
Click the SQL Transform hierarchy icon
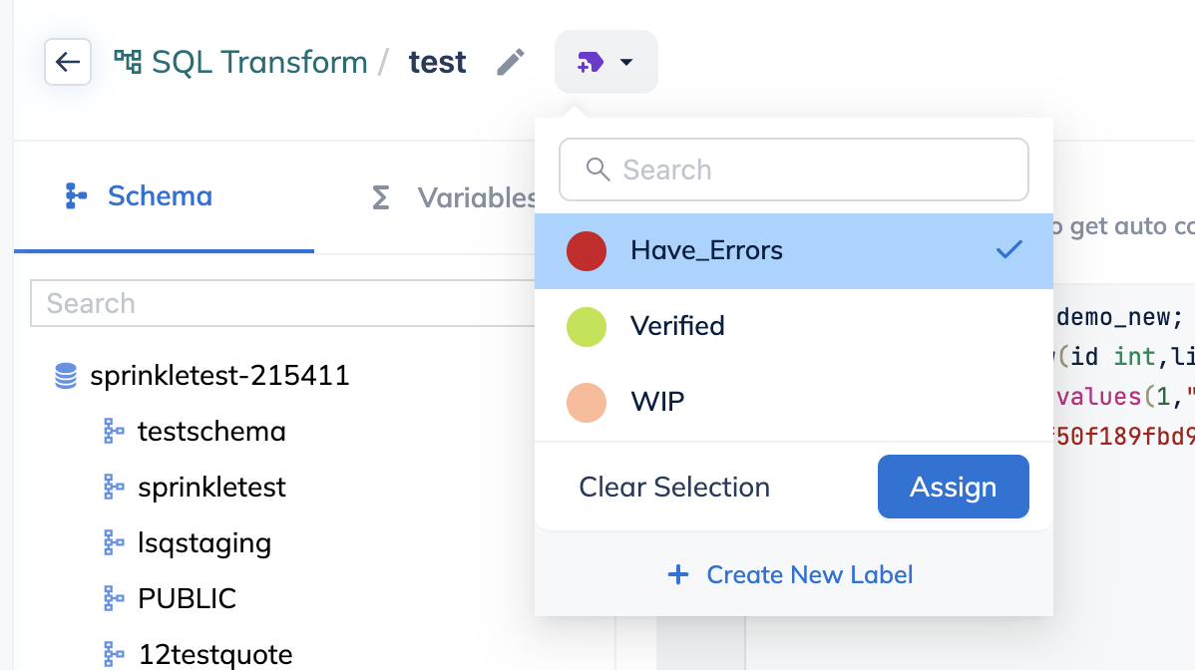point(128,62)
